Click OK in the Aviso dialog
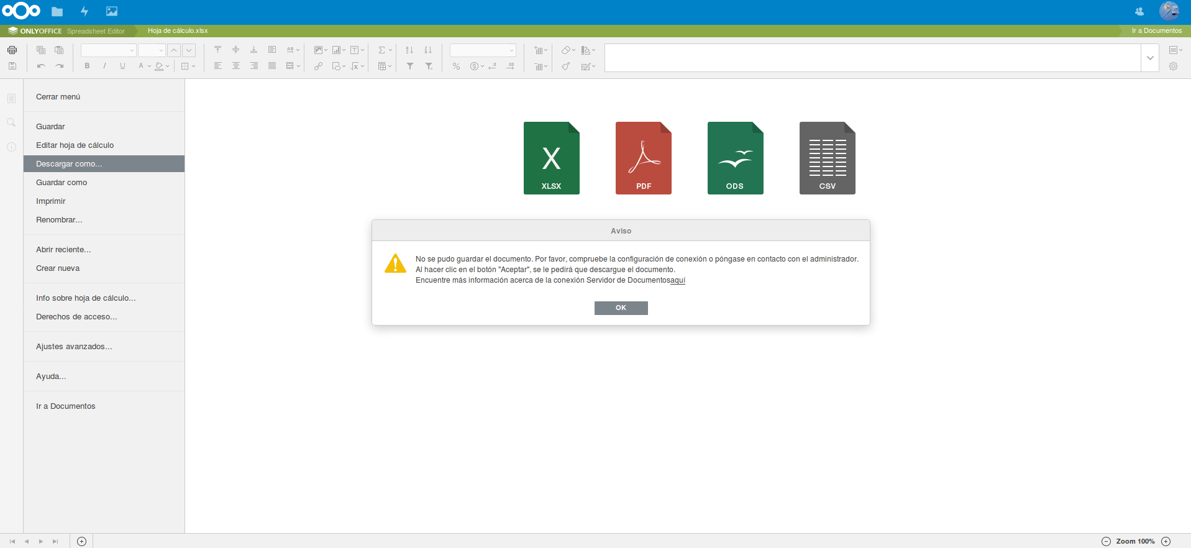The width and height of the screenshot is (1191, 548). (x=621, y=308)
